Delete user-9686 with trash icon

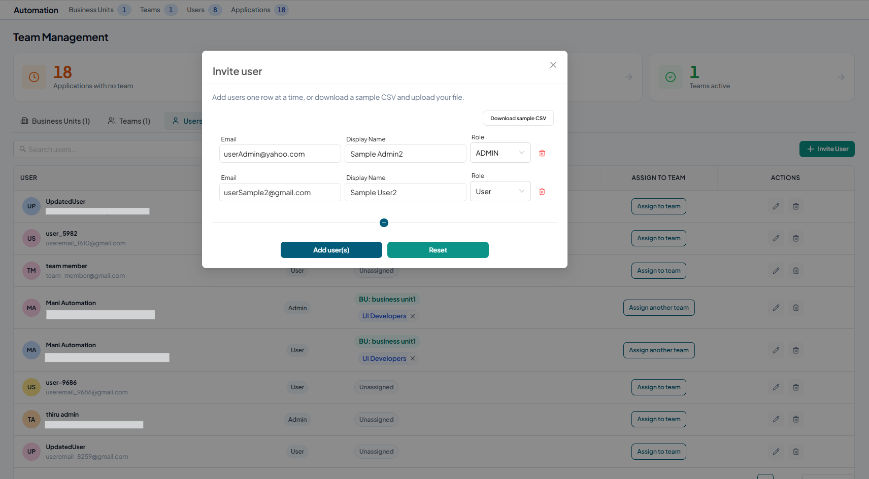point(796,387)
